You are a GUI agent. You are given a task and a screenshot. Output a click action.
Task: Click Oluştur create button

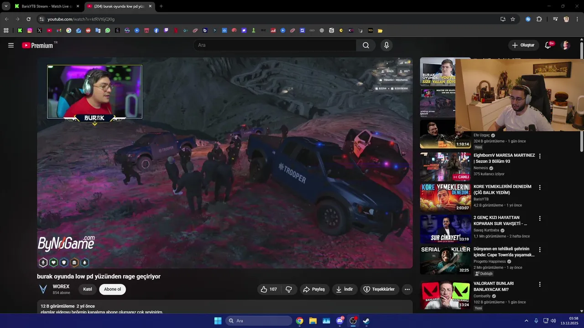click(523, 45)
